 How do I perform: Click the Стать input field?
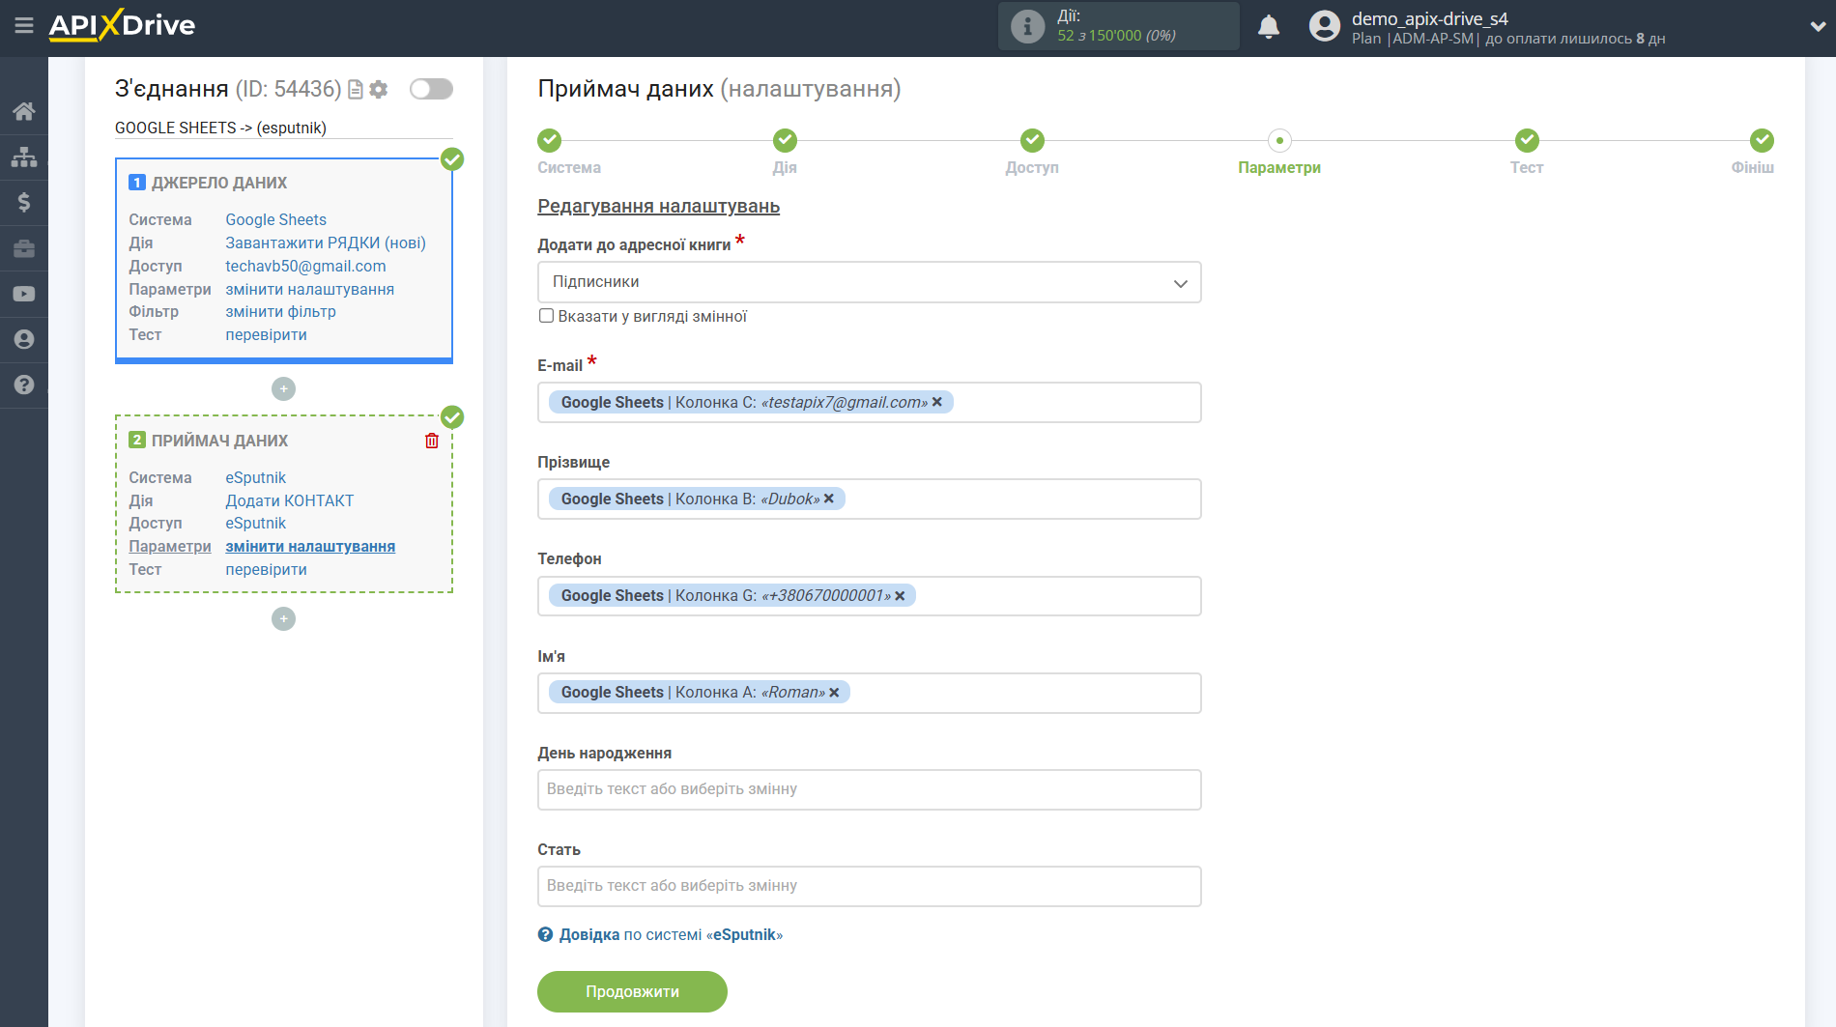tap(869, 886)
